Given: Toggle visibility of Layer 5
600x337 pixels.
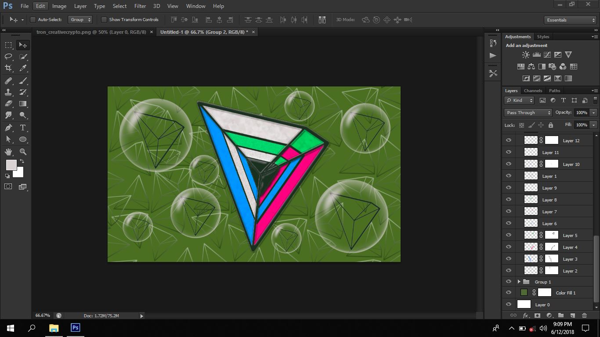Looking at the screenshot, I should pos(509,235).
